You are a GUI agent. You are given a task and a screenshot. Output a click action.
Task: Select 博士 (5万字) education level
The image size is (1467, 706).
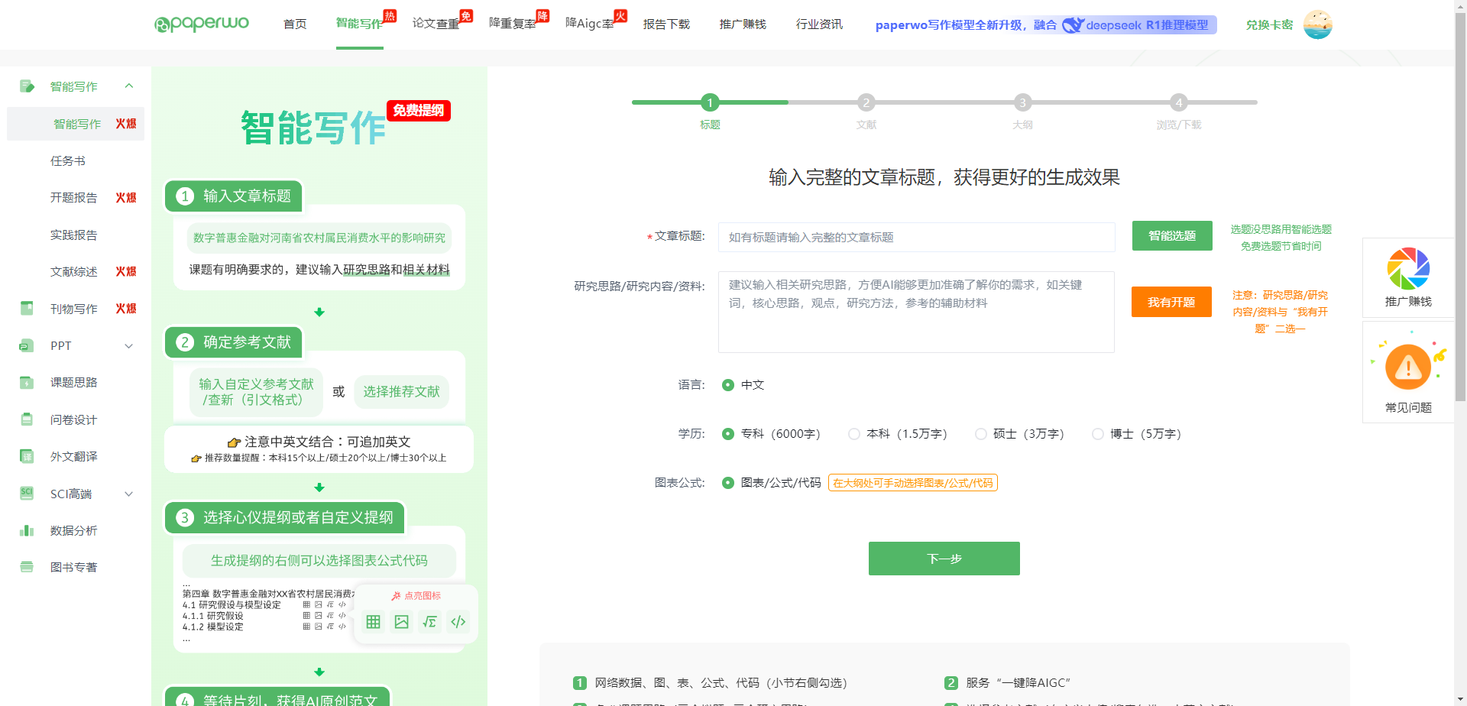1098,434
